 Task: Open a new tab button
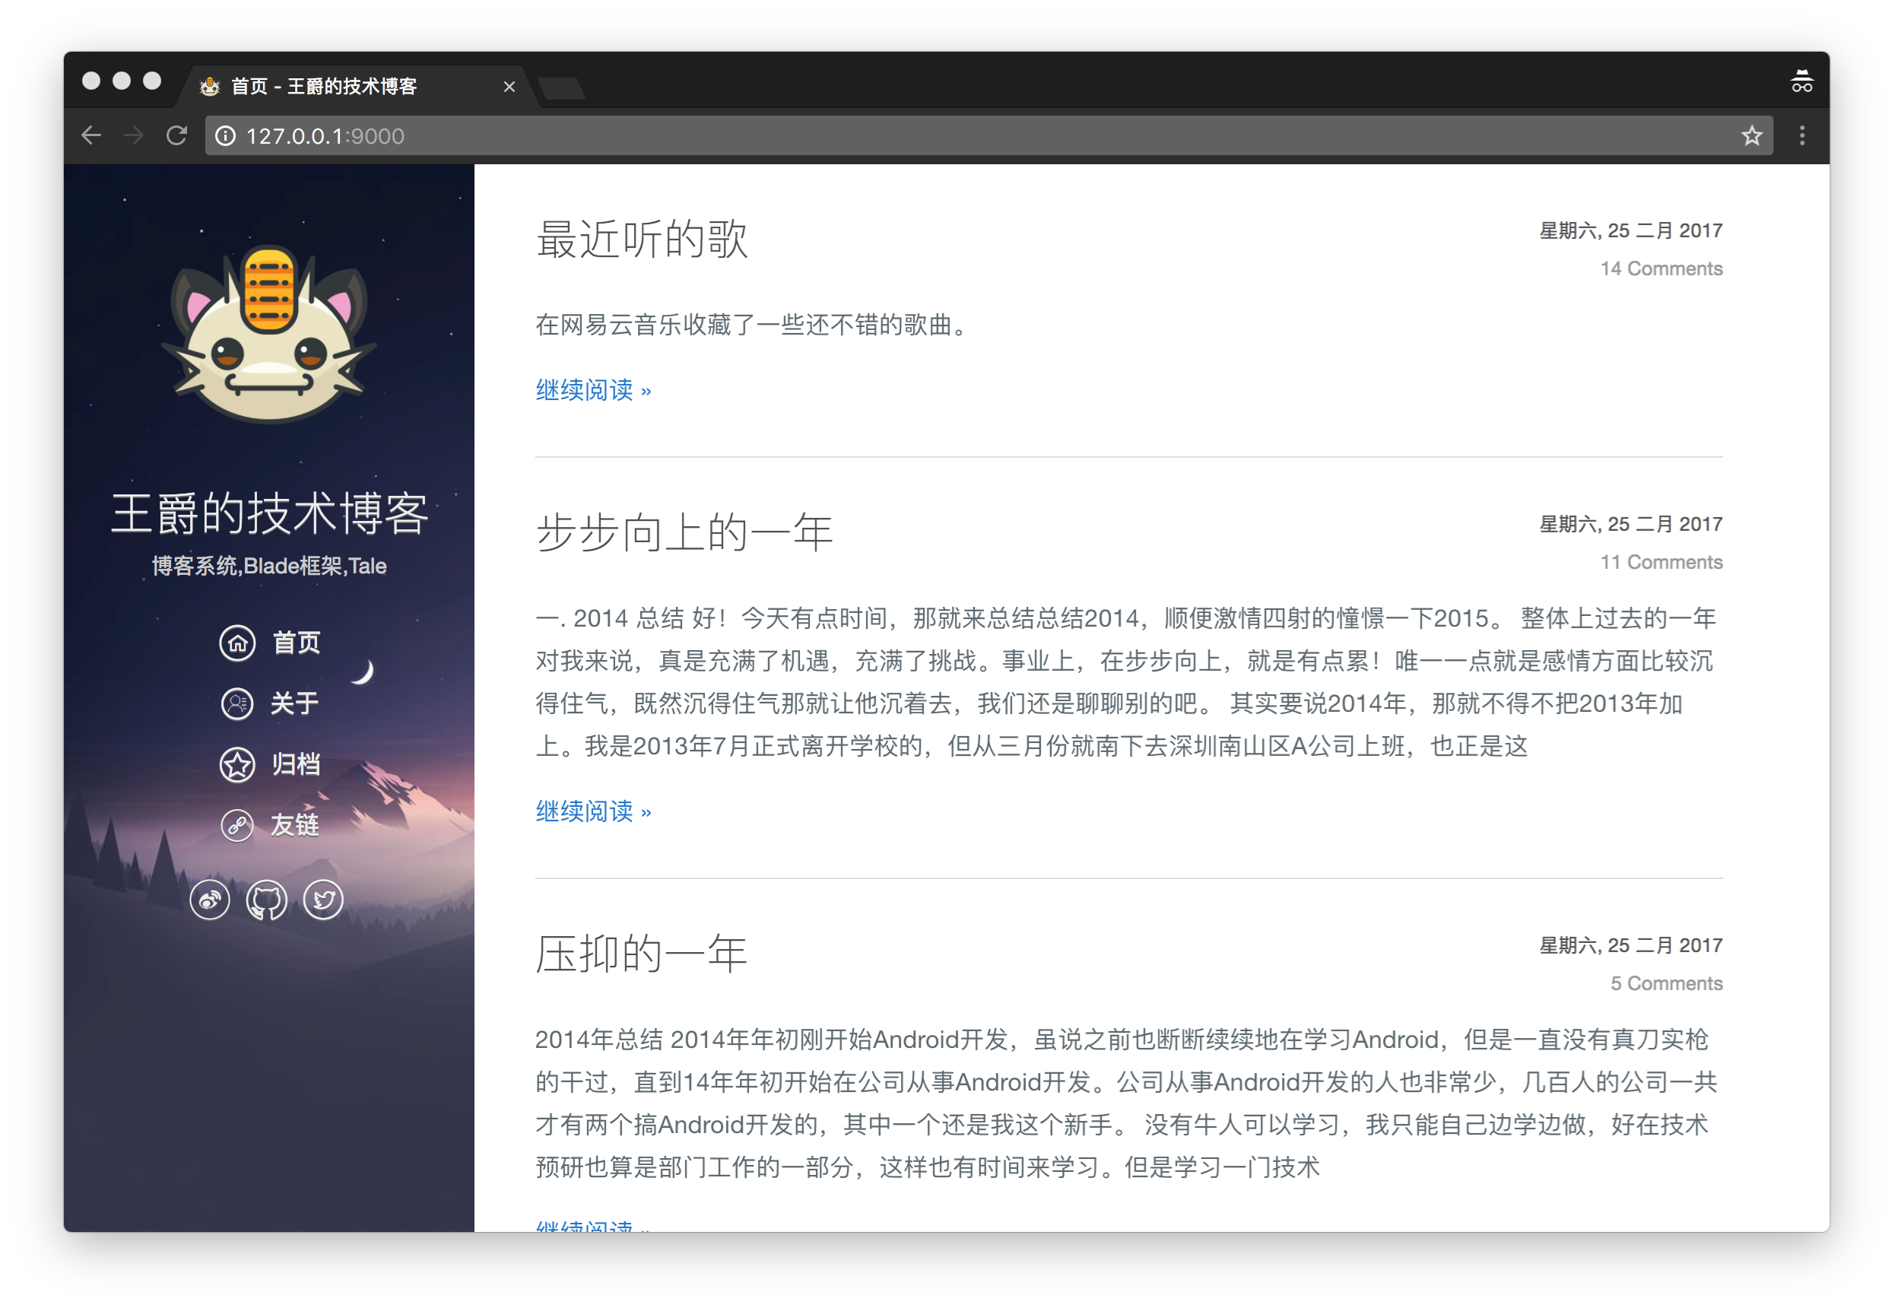pyautogui.click(x=562, y=87)
